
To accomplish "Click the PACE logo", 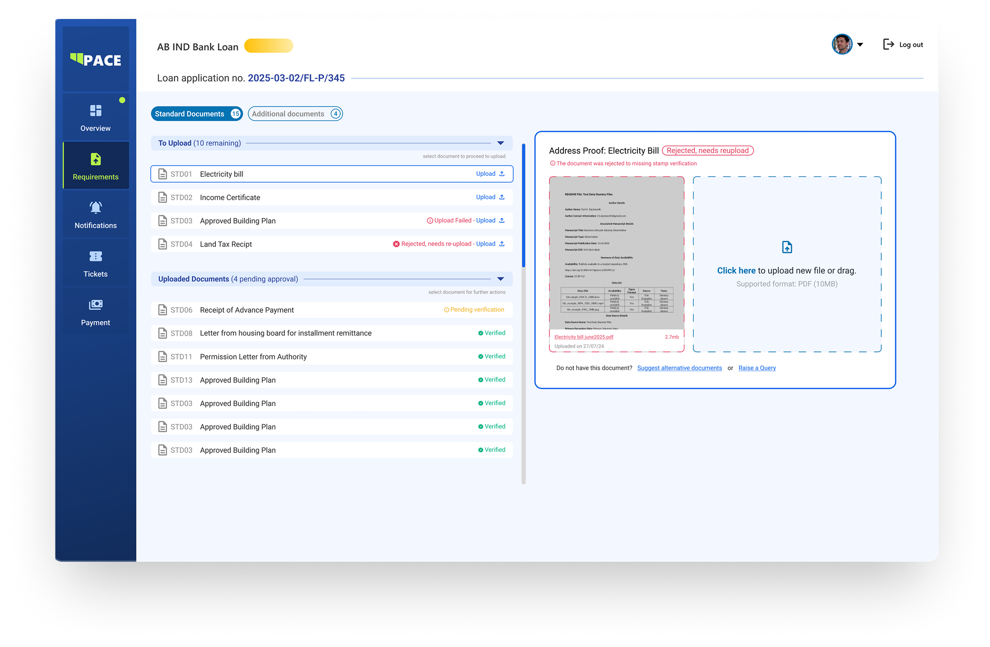I will click(x=95, y=59).
